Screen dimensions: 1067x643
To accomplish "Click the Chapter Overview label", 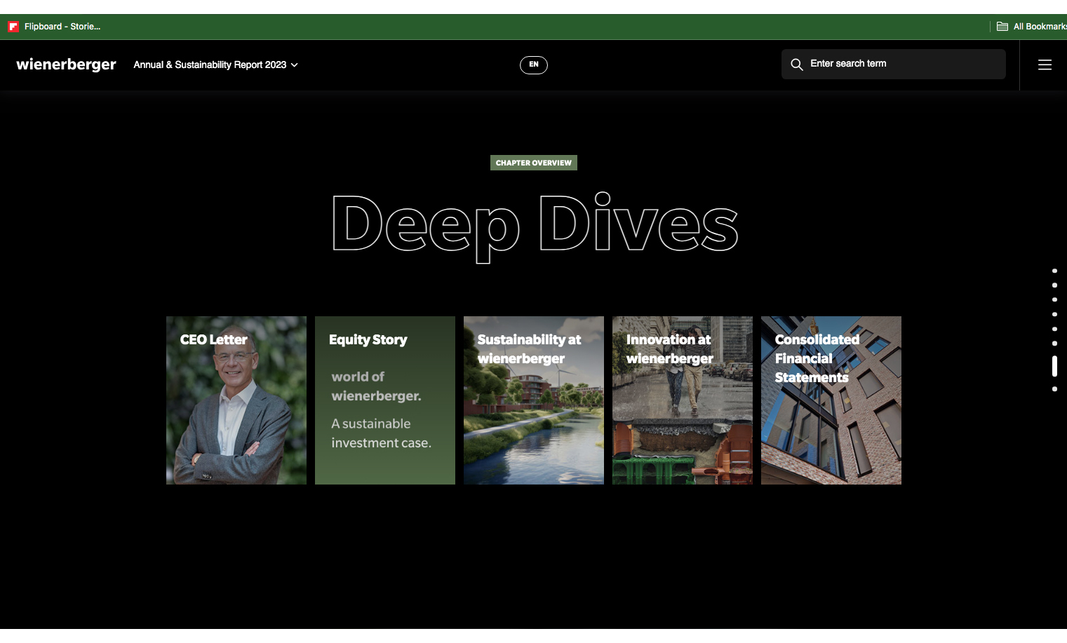I will click(534, 163).
